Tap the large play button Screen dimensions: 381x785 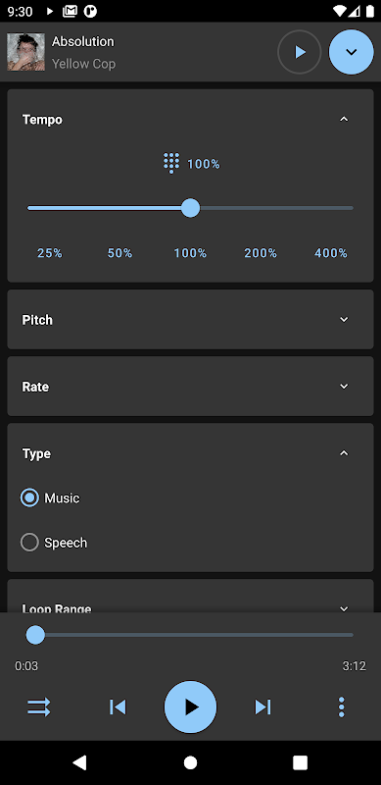click(190, 706)
